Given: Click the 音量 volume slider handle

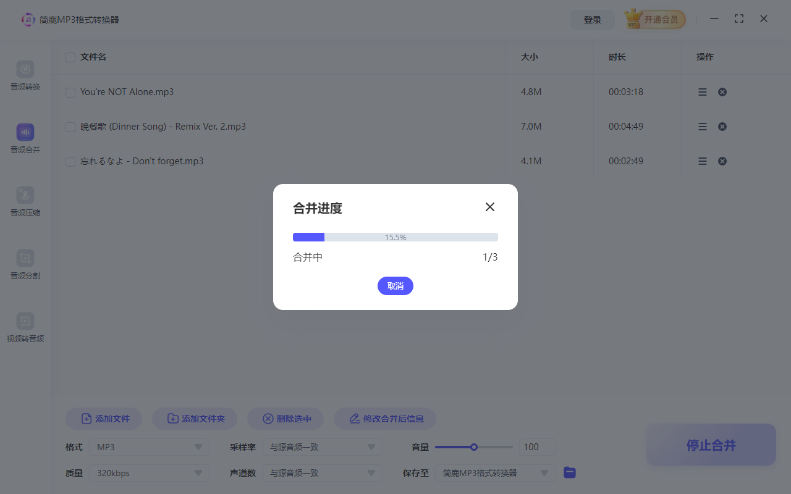Looking at the screenshot, I should (474, 447).
